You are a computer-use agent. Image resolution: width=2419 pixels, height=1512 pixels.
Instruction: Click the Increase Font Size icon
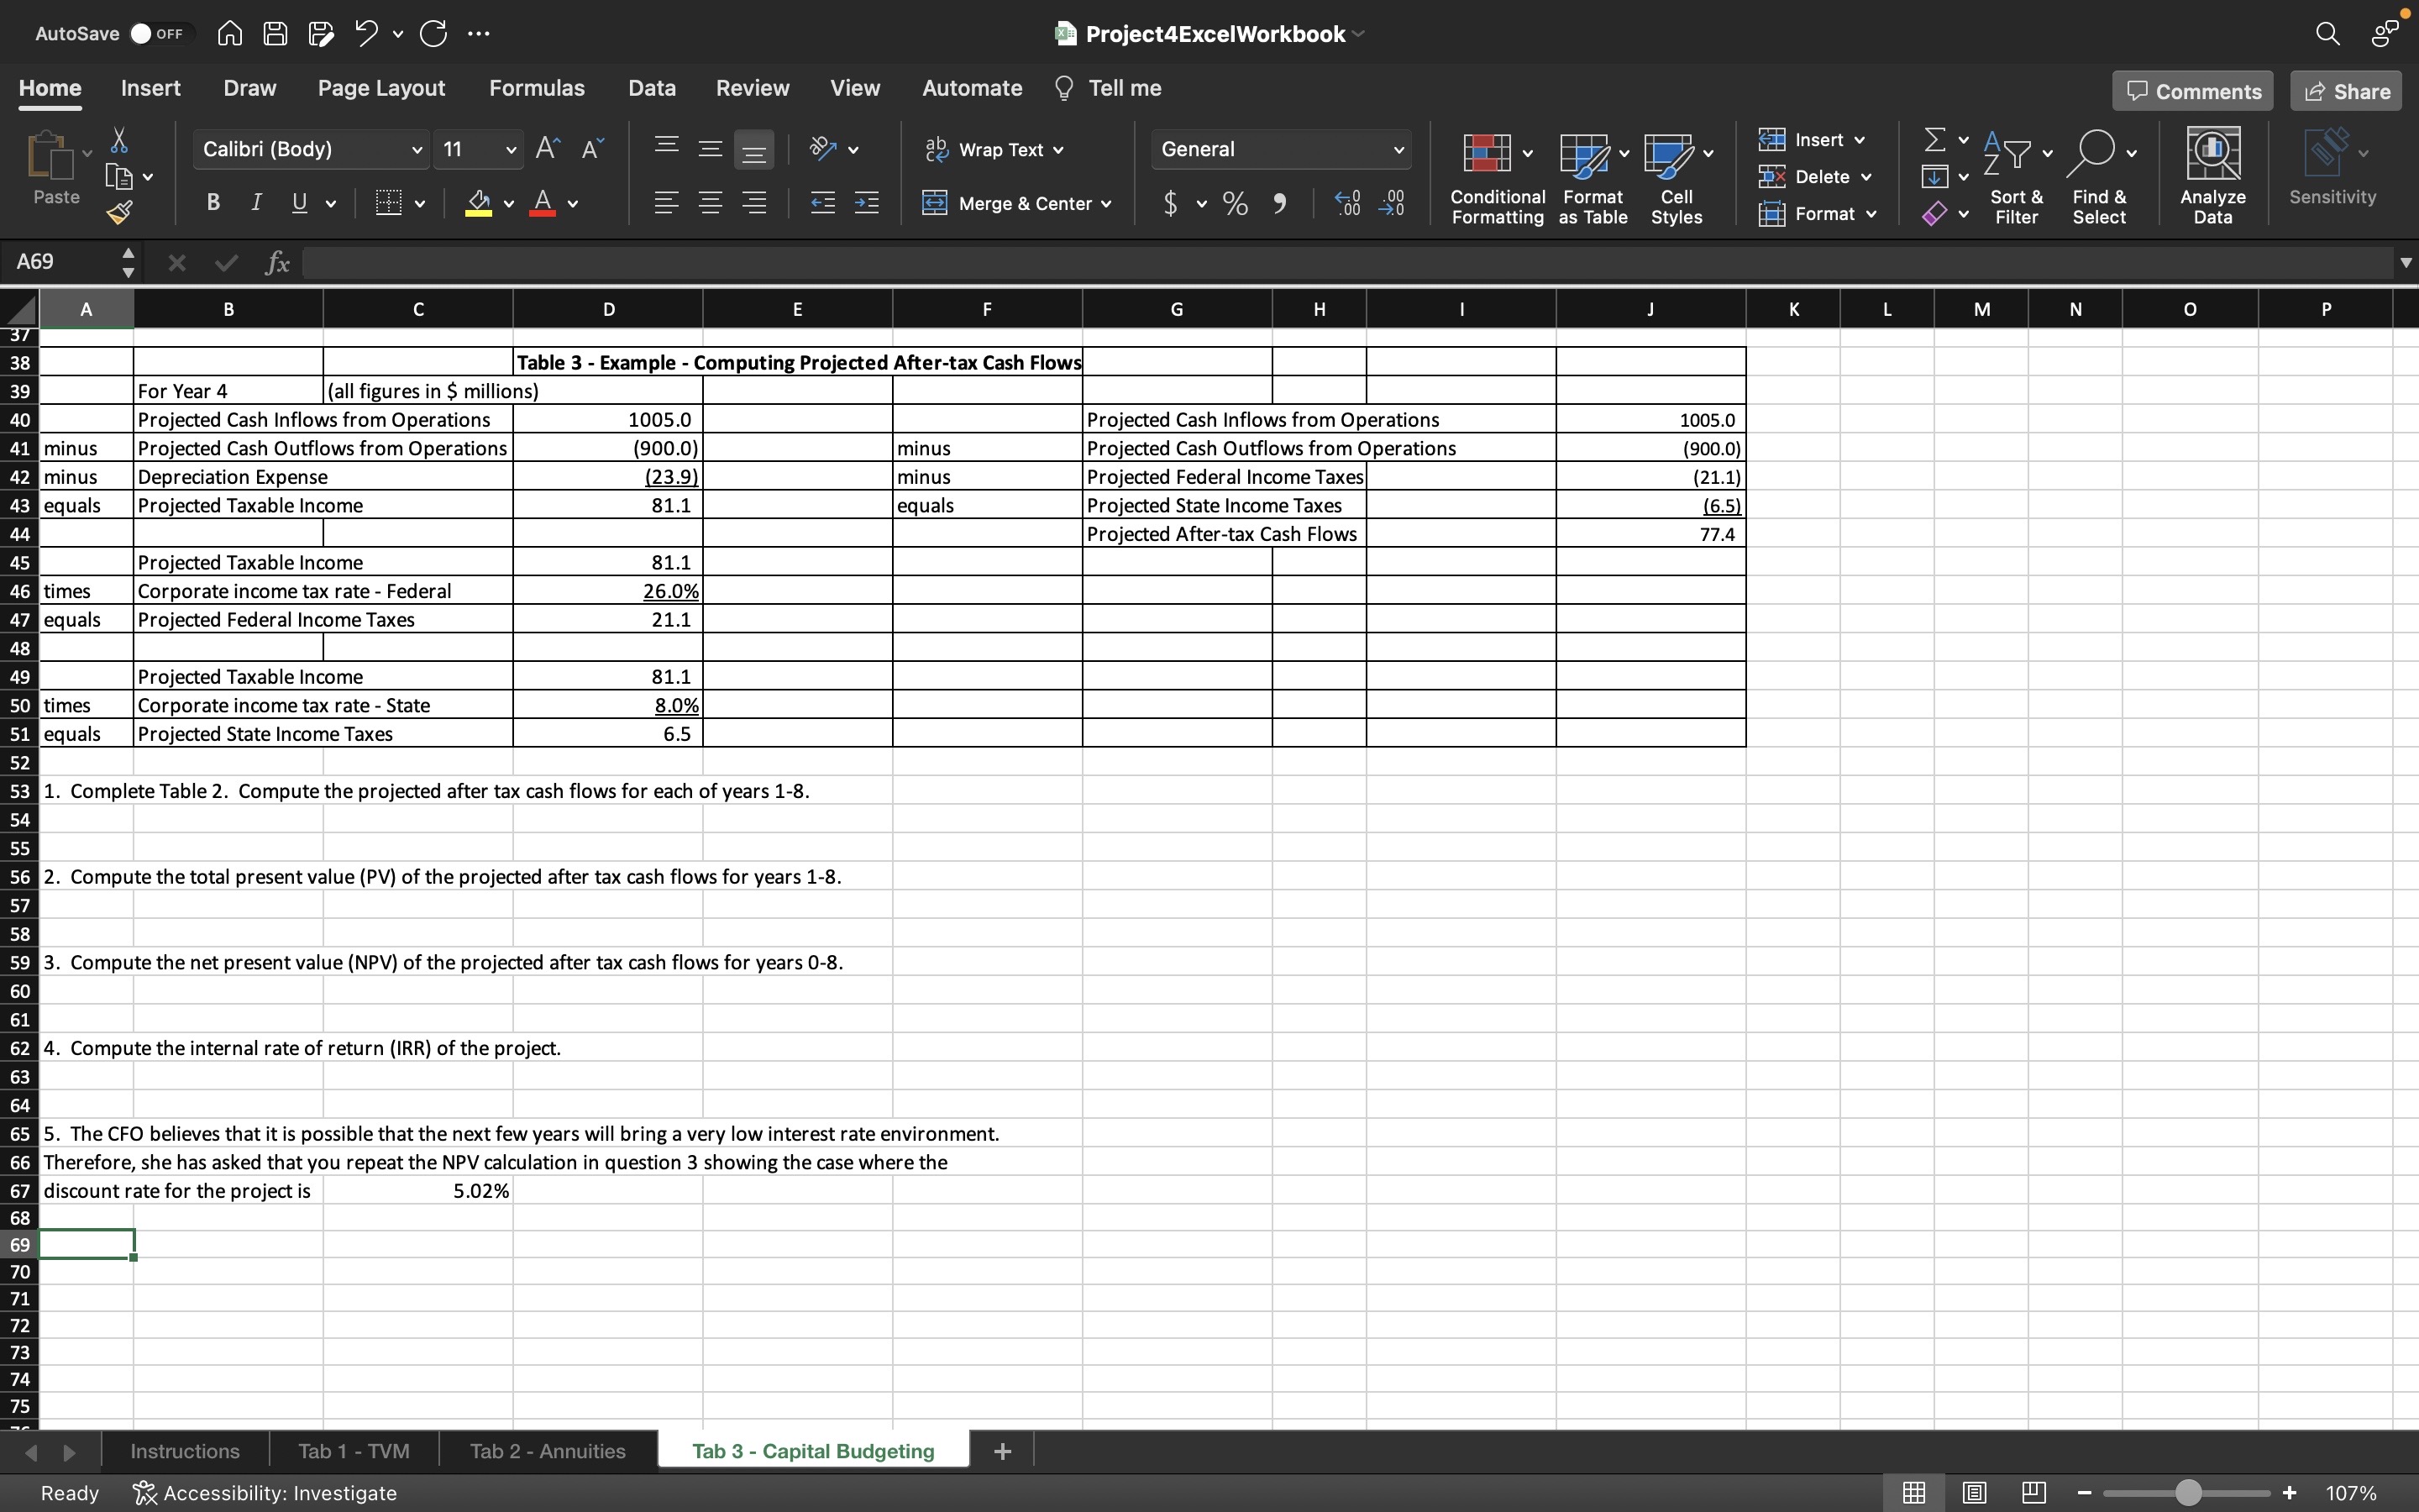(x=547, y=149)
